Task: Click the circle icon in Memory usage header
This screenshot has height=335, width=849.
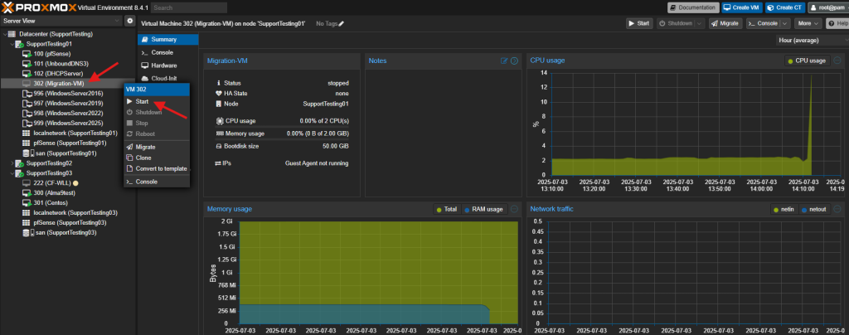Action: [514, 209]
